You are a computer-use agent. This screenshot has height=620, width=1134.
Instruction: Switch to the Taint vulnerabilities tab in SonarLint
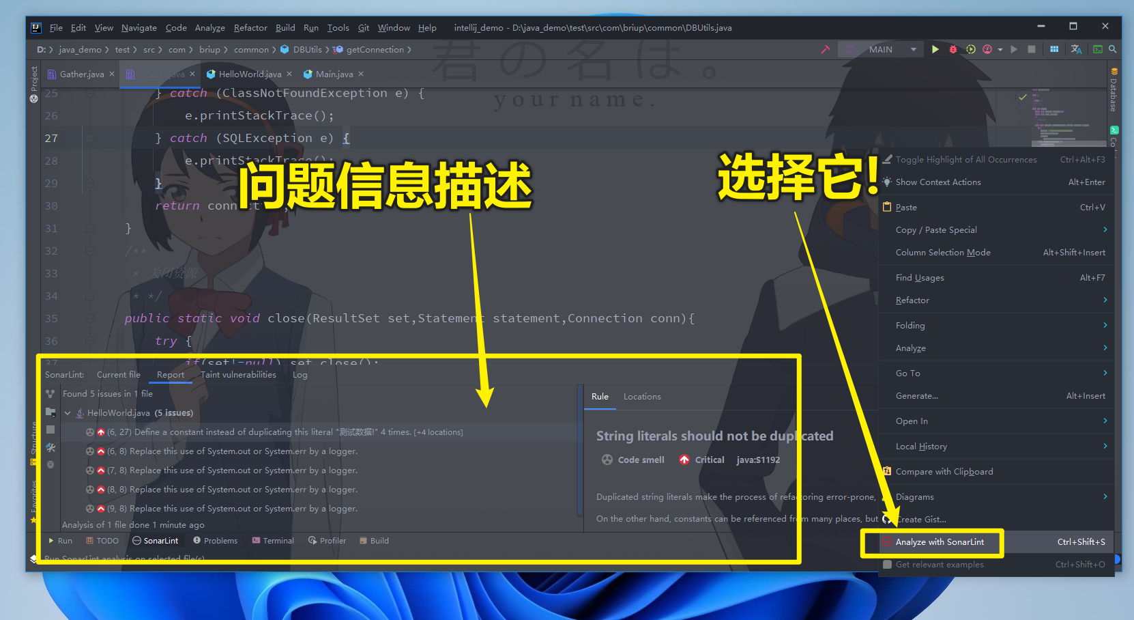[x=238, y=375]
